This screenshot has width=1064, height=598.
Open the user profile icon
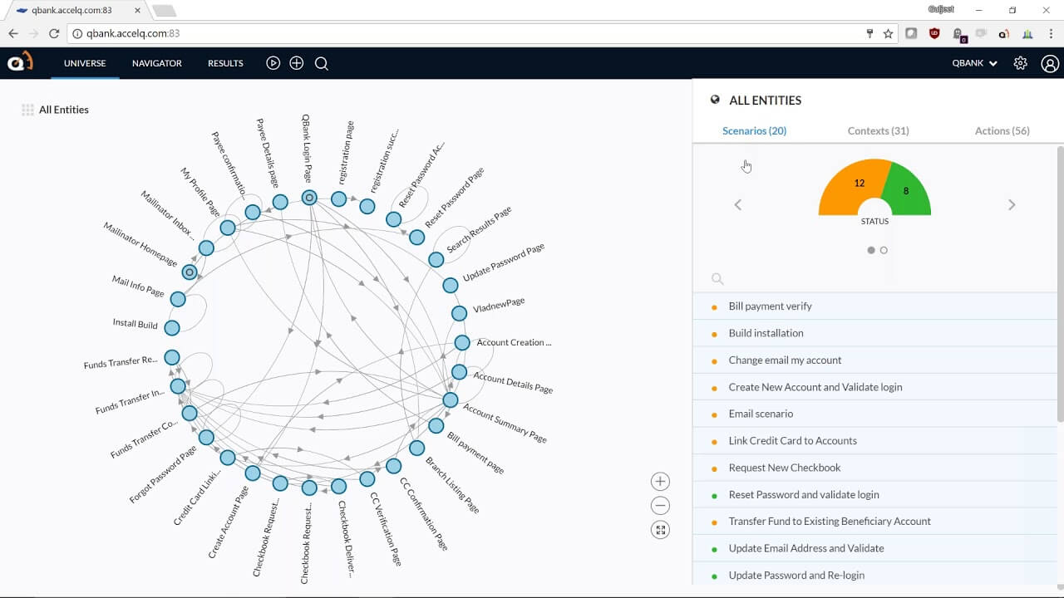point(1049,64)
